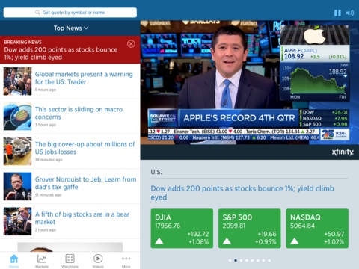Read 'Global markets present a warning' article
The image size is (359, 269).
pos(84,78)
